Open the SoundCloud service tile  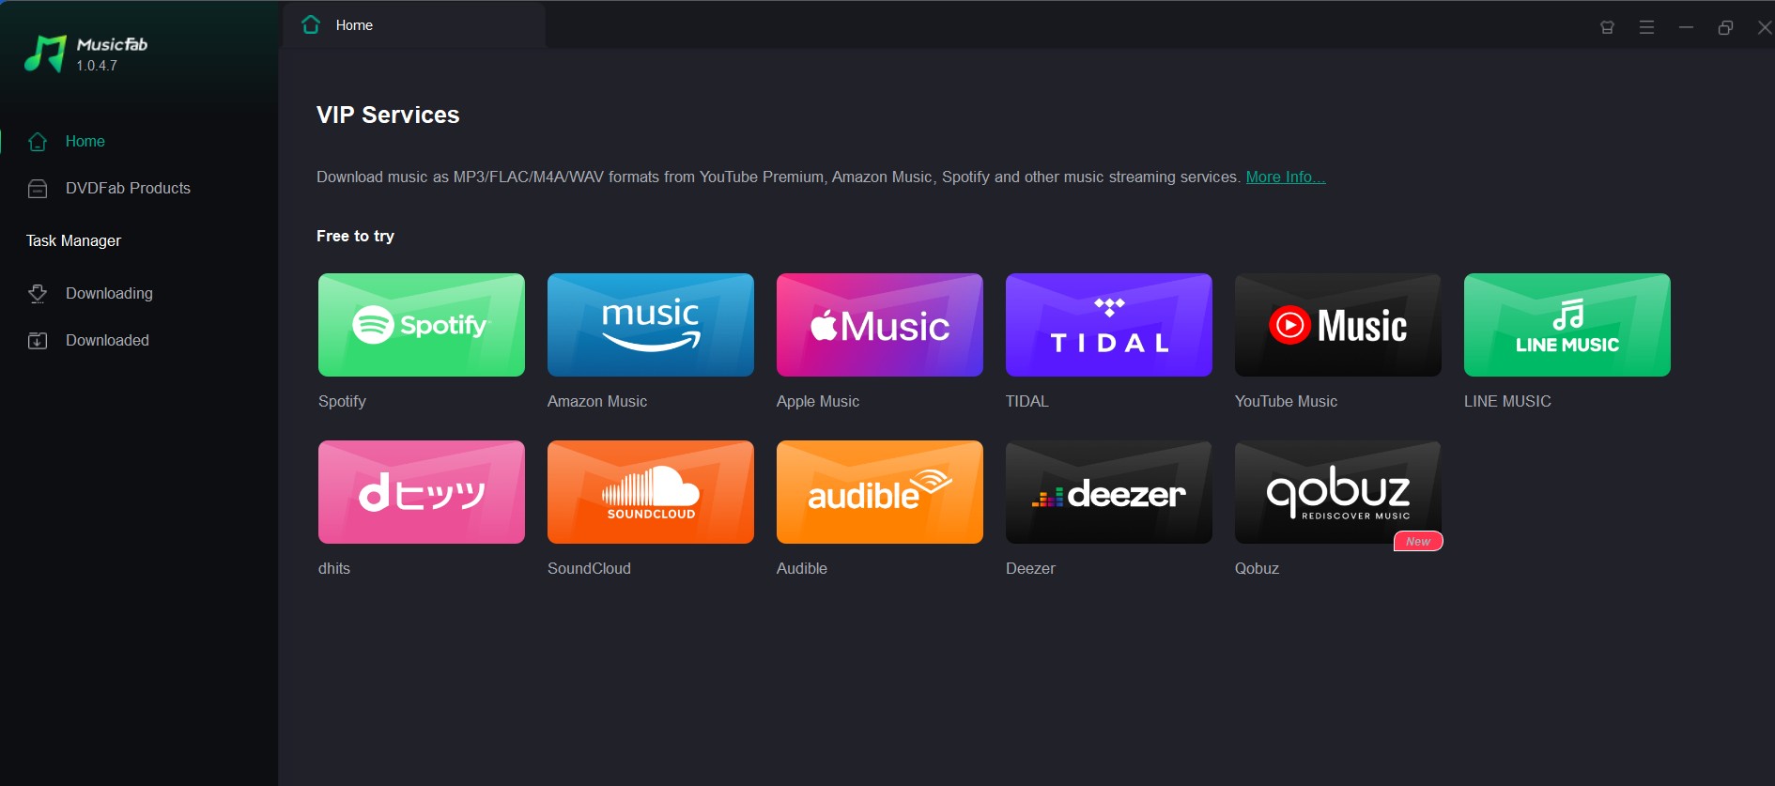coord(651,492)
